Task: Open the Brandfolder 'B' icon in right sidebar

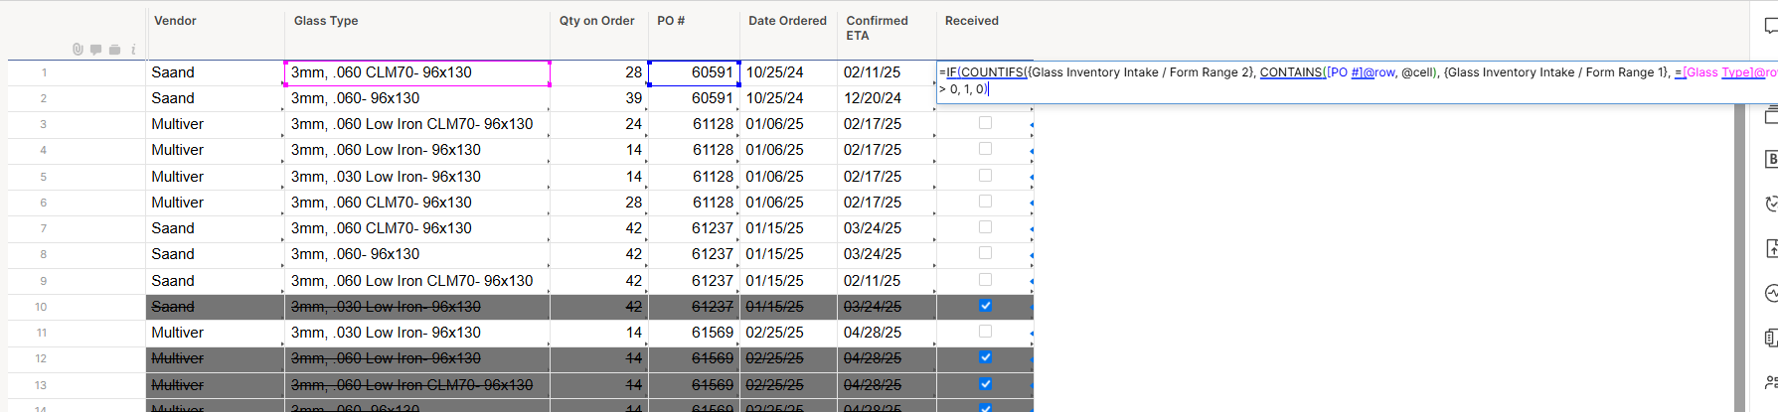Action: [x=1771, y=159]
